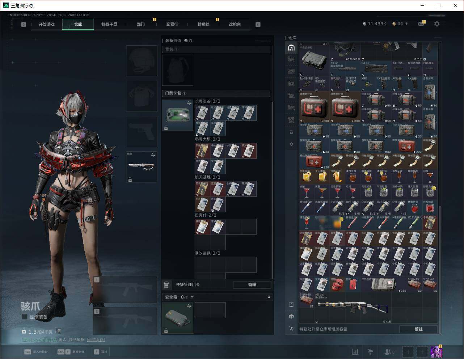Screen dimensions: 464x359
Task: Select the 仓库 tab
Action: tap(78, 24)
